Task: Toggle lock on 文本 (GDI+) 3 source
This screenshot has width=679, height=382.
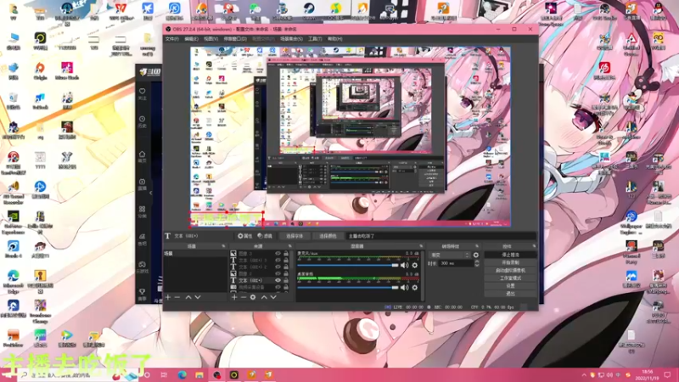Action: [x=286, y=261]
